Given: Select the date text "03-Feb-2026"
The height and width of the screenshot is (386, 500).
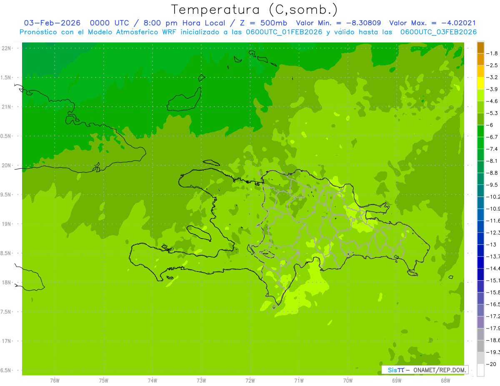Looking at the screenshot, I should pos(52,23).
